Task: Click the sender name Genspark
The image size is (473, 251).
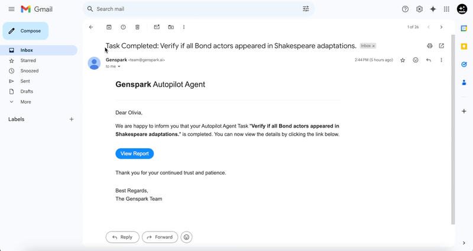Action: point(116,60)
